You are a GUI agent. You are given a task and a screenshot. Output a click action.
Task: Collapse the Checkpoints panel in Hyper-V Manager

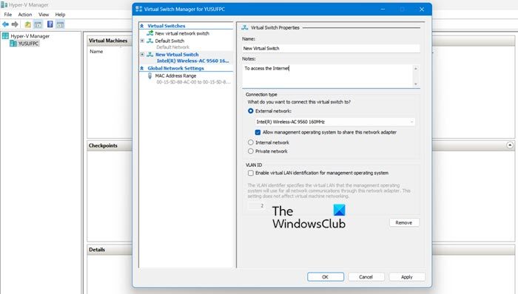[510, 145]
